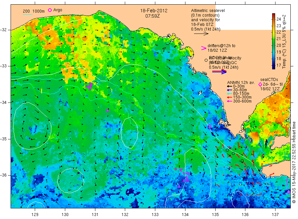Image resolution: width=298 pixels, height=219 pixels.
Task: Click the latitude axis label -34
Action: point(4,103)
